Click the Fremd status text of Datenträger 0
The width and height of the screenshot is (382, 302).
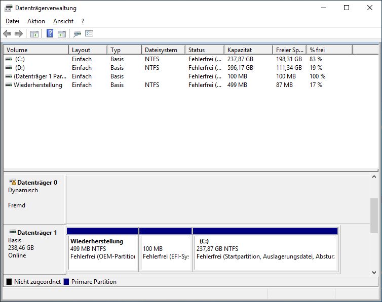coord(17,205)
